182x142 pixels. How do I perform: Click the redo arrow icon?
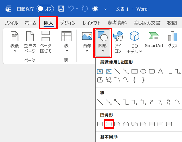(85, 9)
